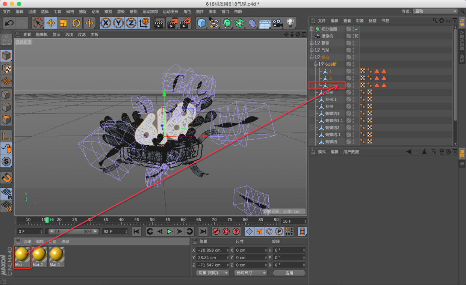The width and height of the screenshot is (466, 285).
Task: Open the 对象 (相对) coordinate dropdown
Action: 213,273
